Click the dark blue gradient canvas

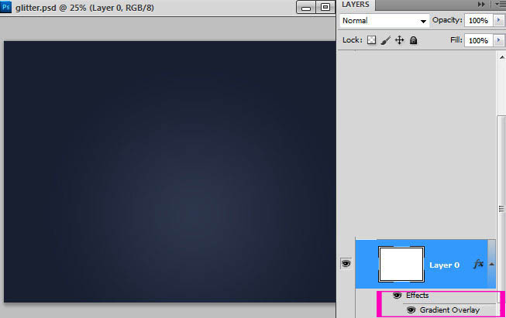(170, 172)
